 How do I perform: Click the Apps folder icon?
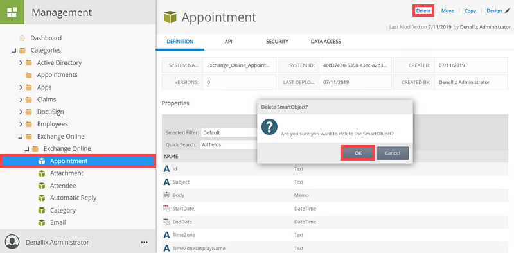[29, 87]
